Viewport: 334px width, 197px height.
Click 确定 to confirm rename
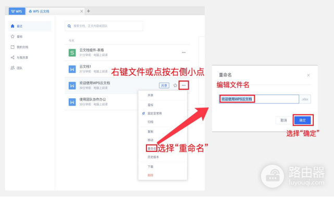(302, 120)
